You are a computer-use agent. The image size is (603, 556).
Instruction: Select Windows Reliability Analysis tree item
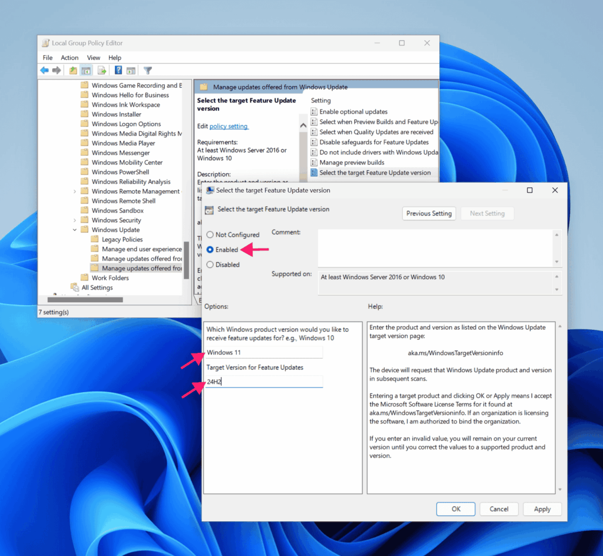pos(131,181)
